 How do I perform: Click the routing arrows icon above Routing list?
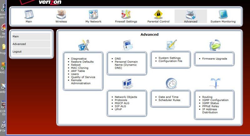pyautogui.click(x=215, y=83)
